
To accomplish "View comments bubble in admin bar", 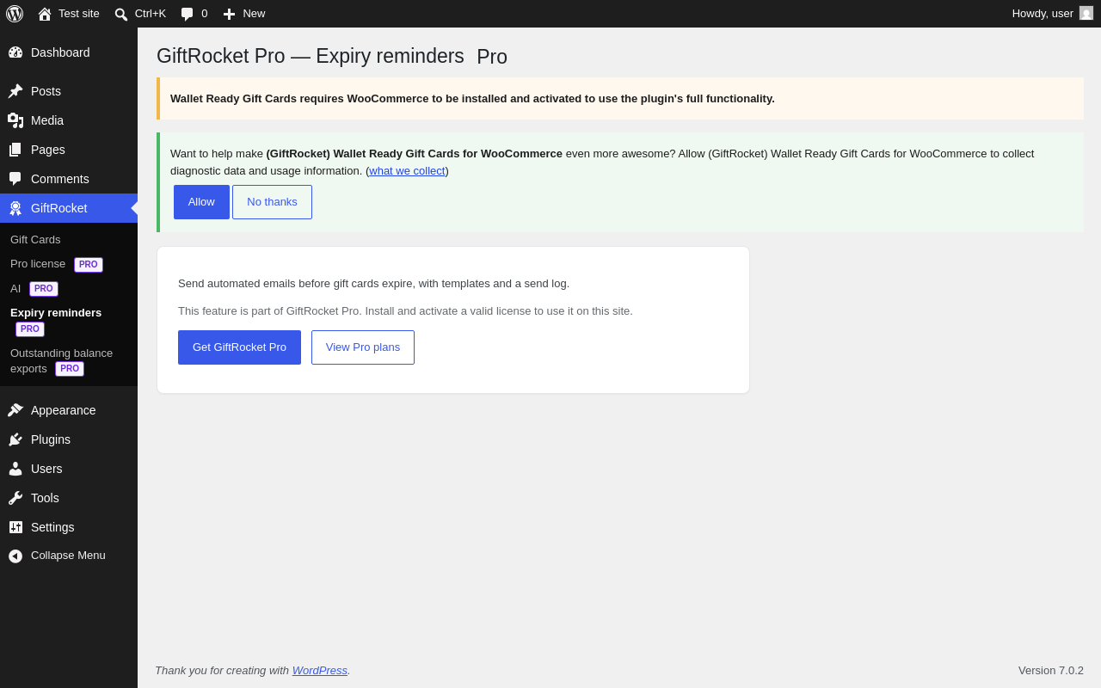I will 187,14.
